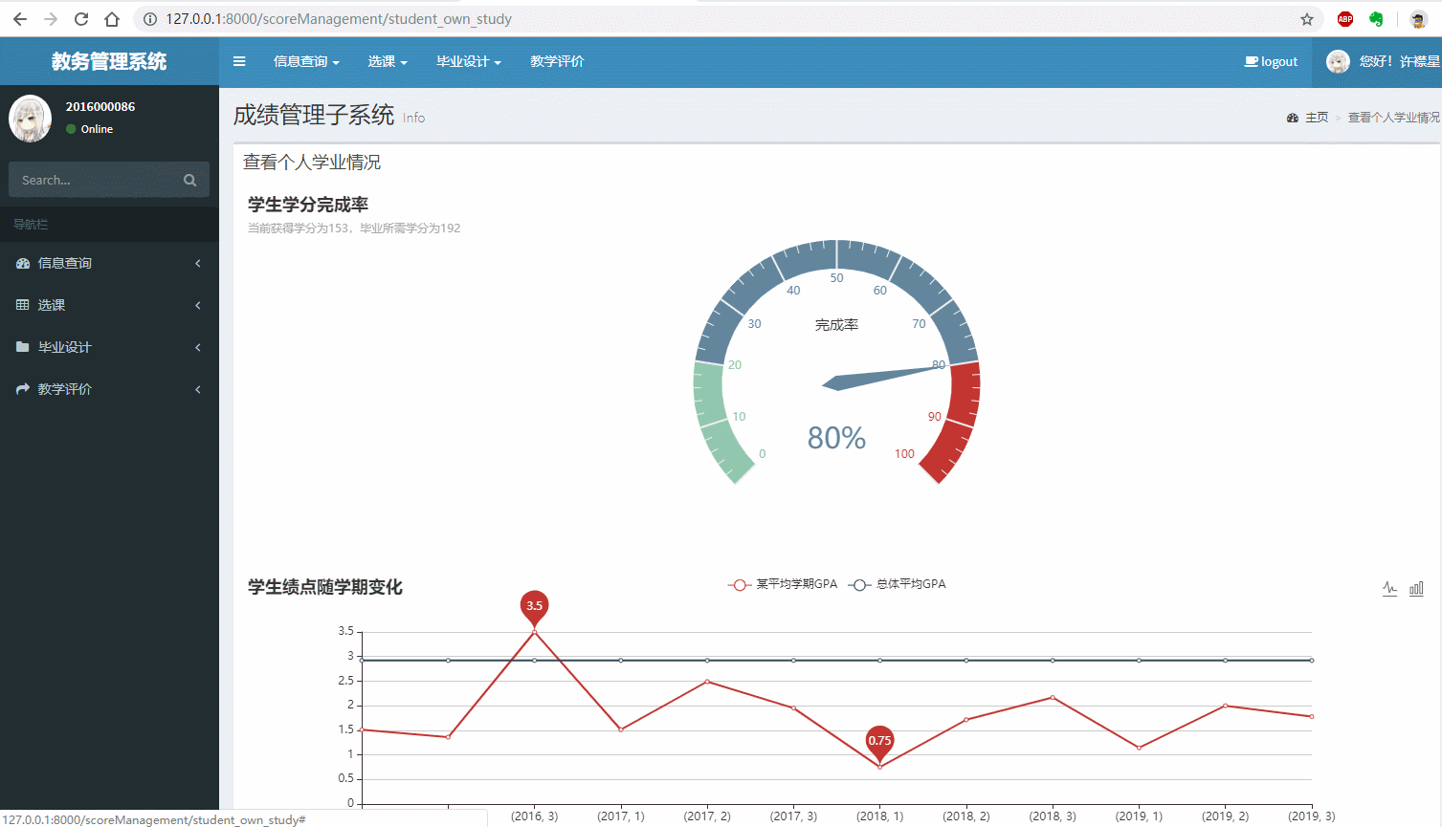Screen dimensions: 1442x827
Task: Select 毕业设计 sidebar menu item
Action: [x=109, y=347]
